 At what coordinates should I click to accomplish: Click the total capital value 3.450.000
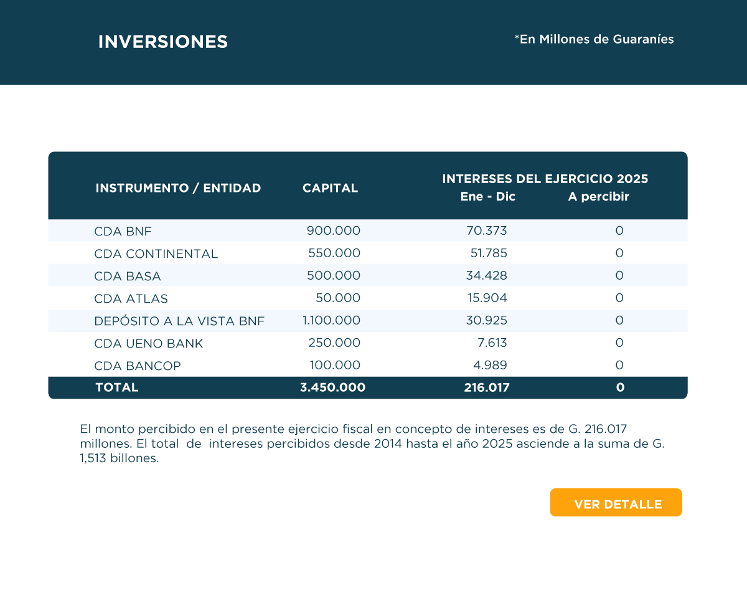click(x=332, y=387)
